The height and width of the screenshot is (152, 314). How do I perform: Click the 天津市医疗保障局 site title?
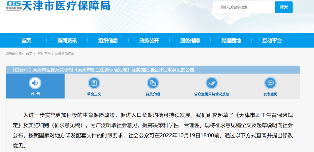pyautogui.click(x=66, y=6)
